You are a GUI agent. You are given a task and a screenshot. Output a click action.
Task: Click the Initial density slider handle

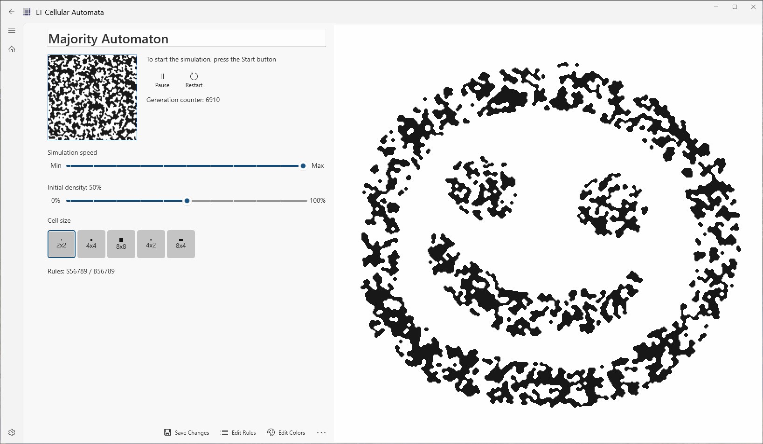[x=187, y=201]
